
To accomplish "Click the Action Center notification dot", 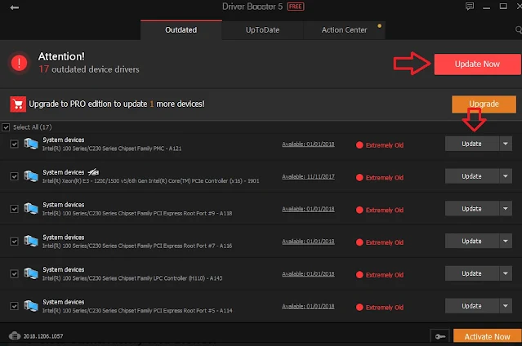I will click(379, 25).
